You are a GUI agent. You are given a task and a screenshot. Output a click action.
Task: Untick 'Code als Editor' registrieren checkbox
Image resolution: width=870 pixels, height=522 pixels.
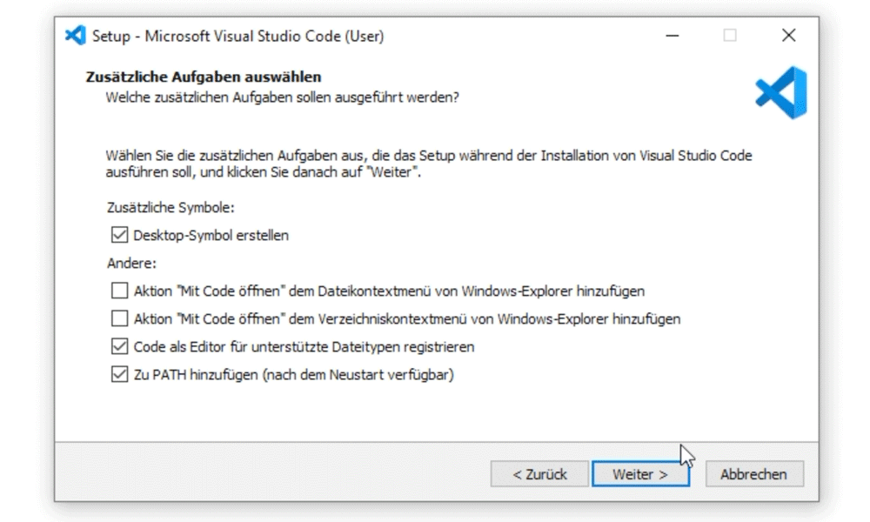point(119,347)
